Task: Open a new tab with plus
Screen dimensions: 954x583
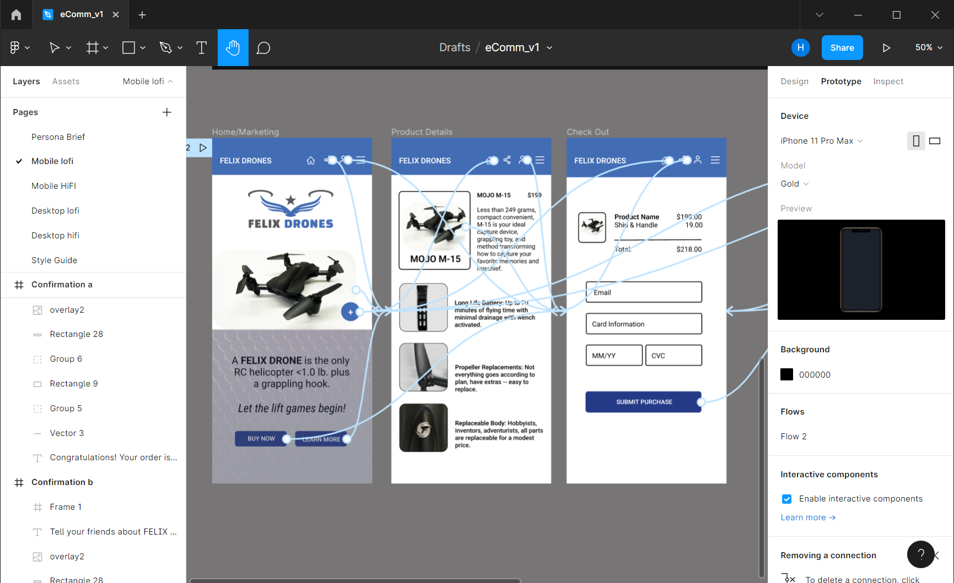Action: click(142, 15)
